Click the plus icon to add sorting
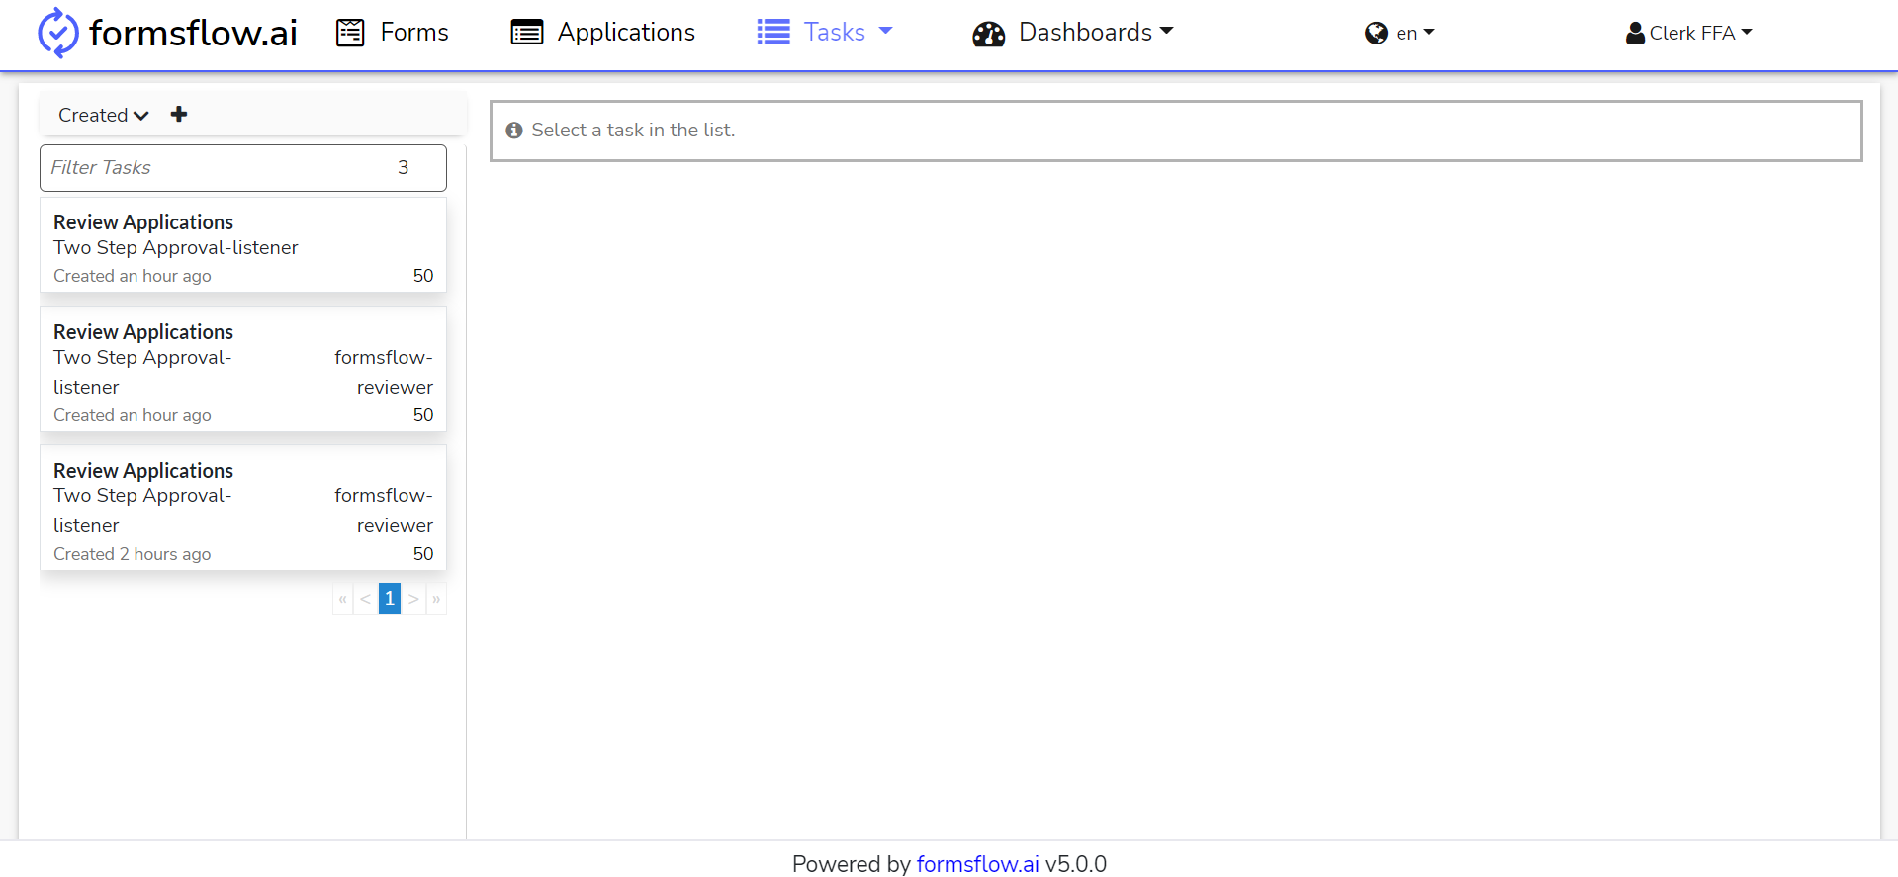 coord(179,115)
